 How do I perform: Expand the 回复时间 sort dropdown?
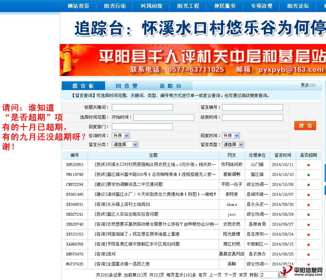[x=231, y=136]
